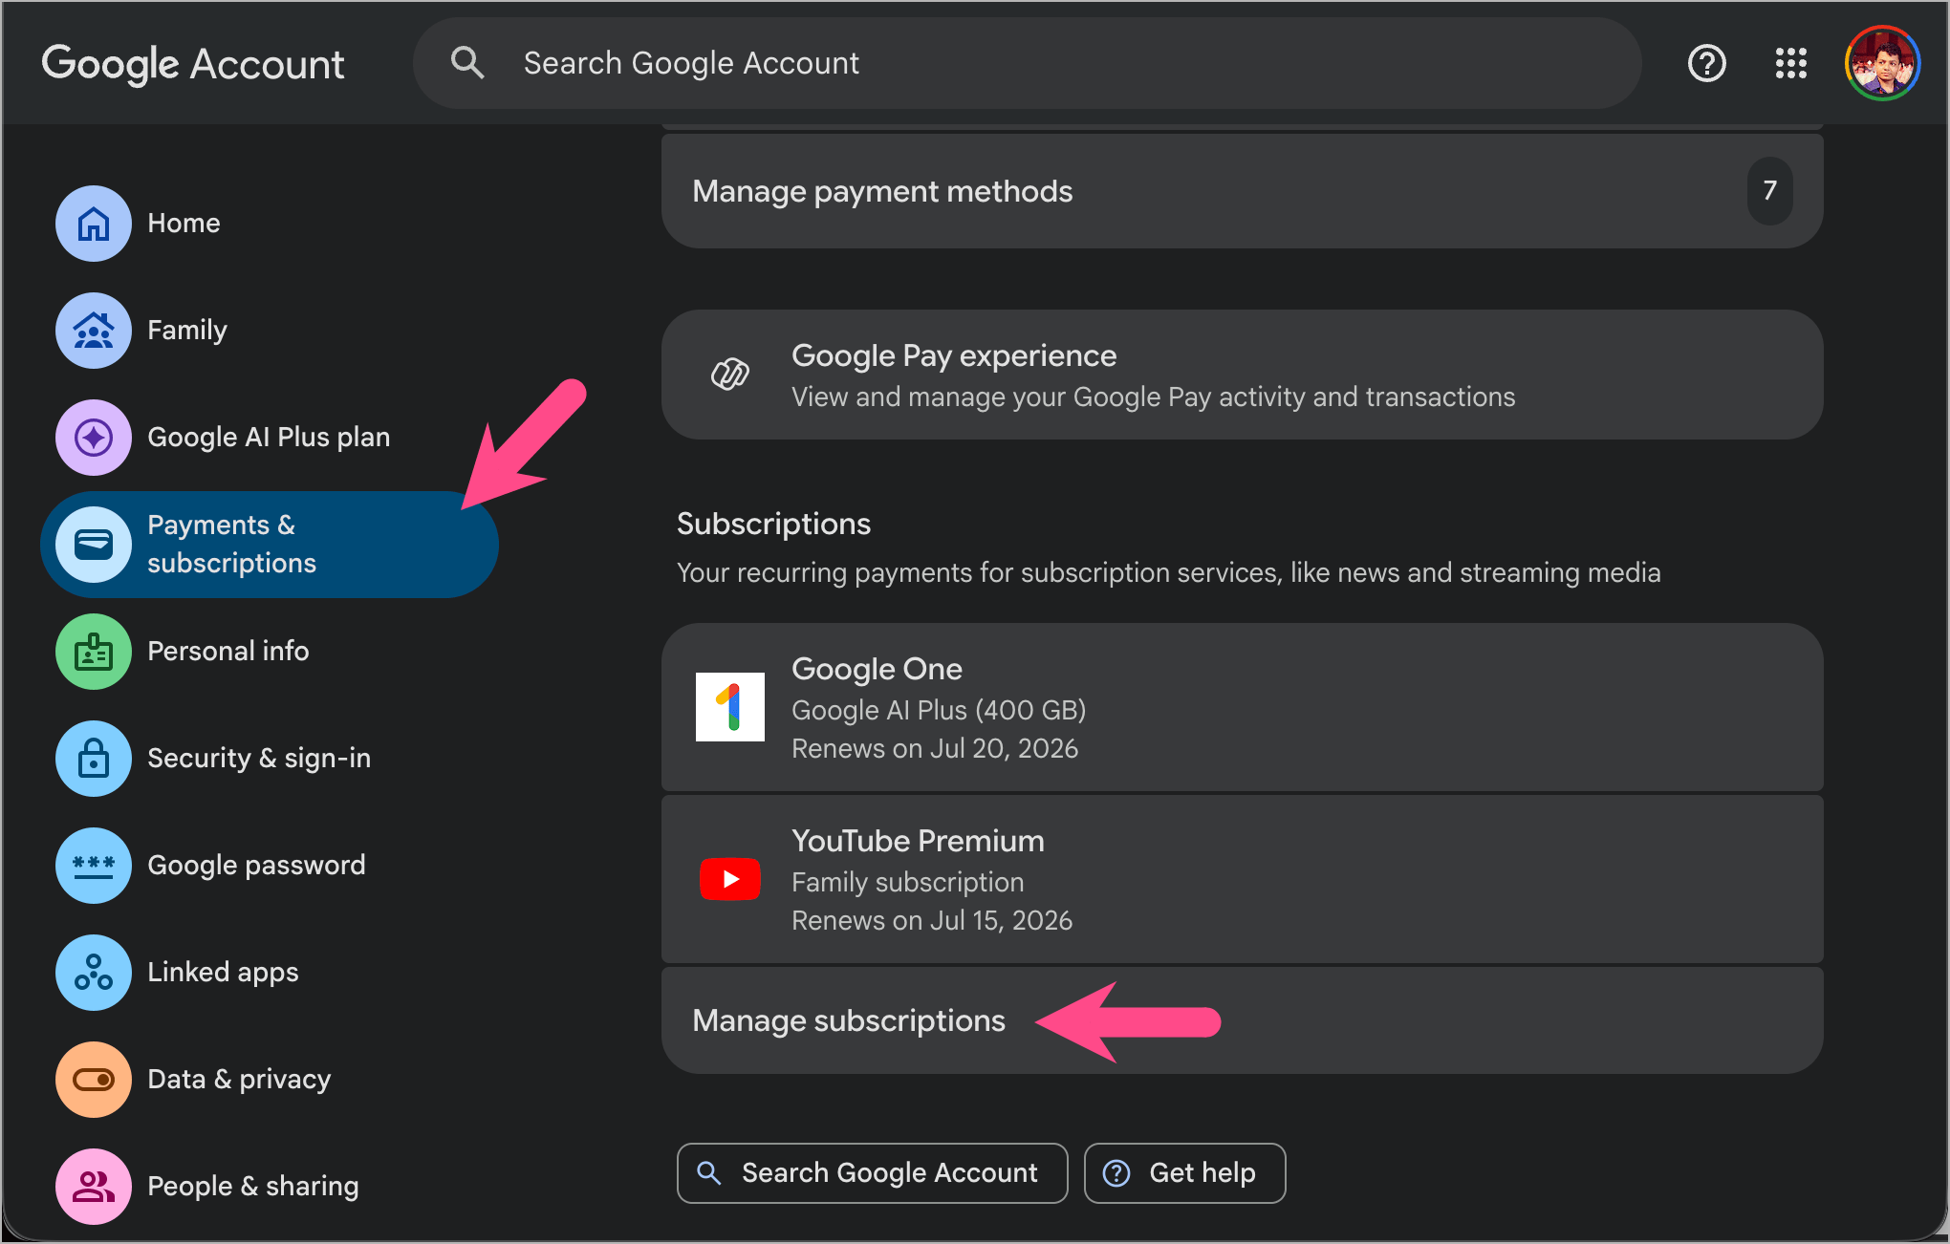Open the Personal info badge icon

point(94,652)
